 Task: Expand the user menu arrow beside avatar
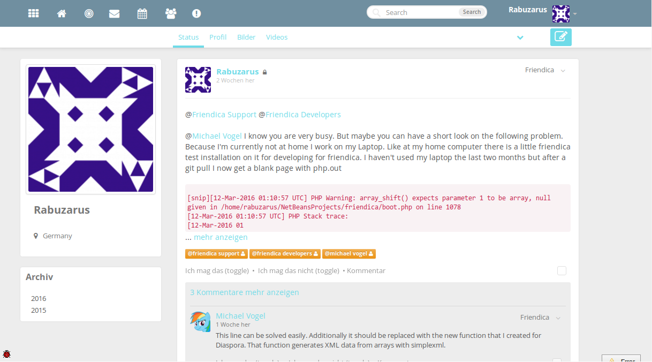(x=575, y=13)
